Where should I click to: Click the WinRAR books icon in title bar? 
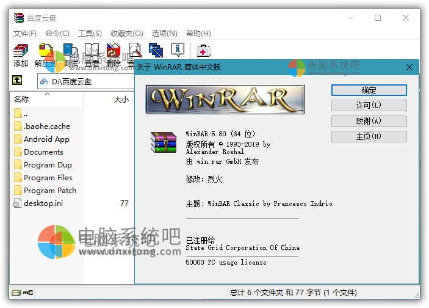coord(19,18)
